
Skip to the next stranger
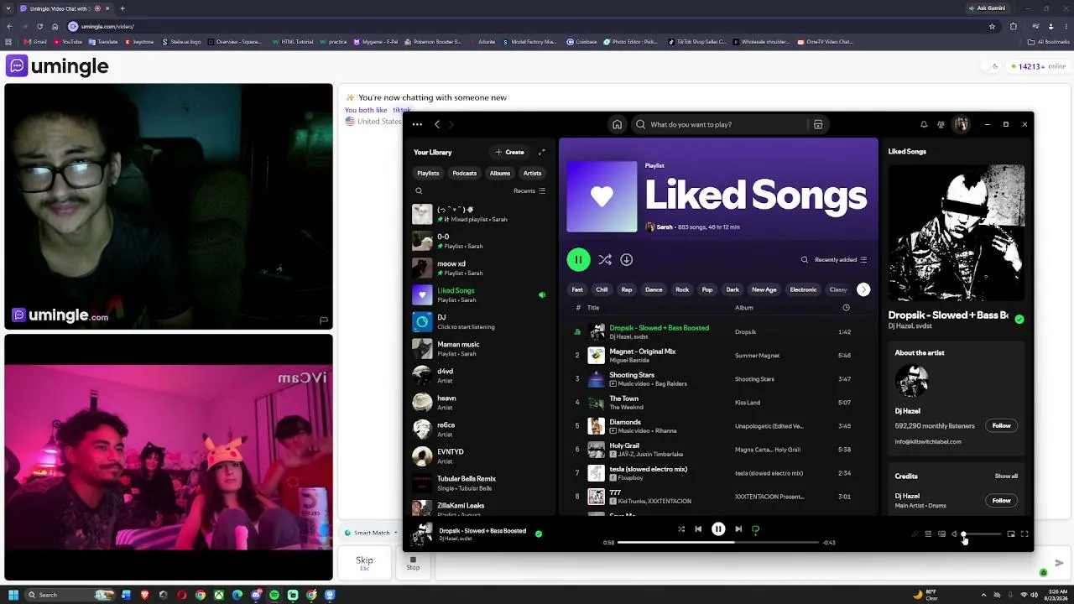(x=364, y=563)
